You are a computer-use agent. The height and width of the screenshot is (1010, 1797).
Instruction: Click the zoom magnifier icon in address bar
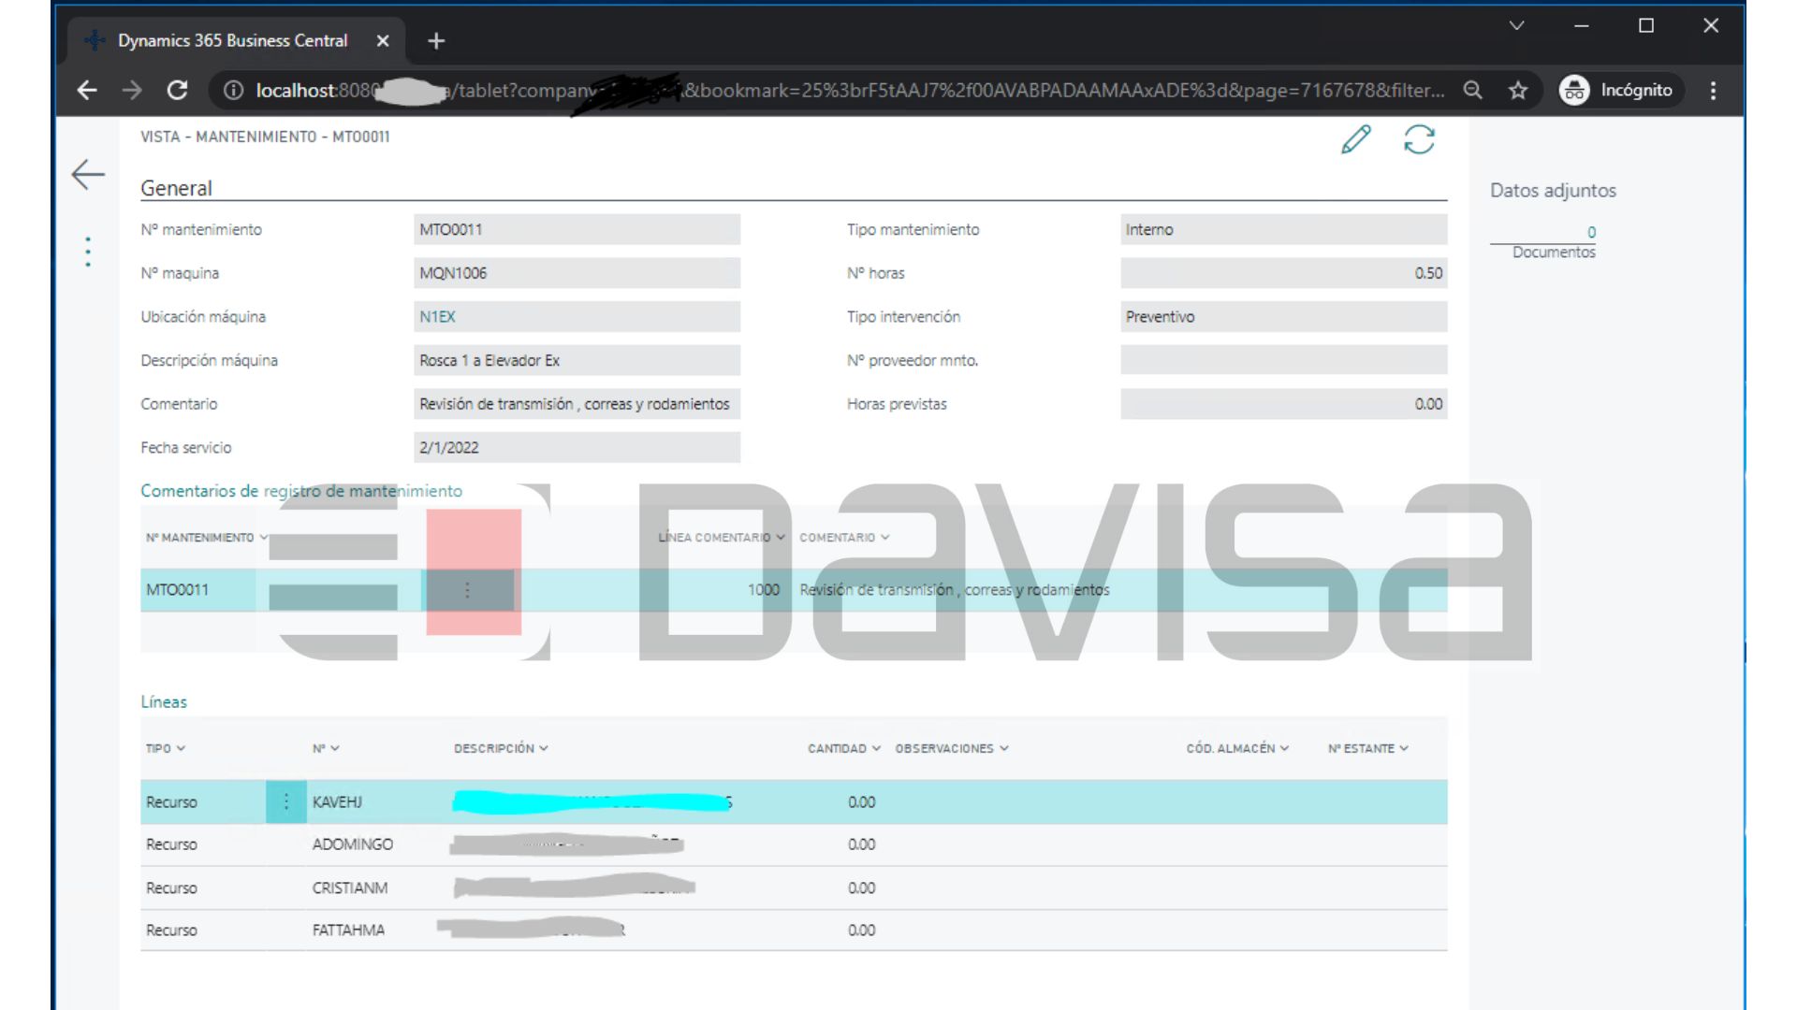pyautogui.click(x=1473, y=91)
